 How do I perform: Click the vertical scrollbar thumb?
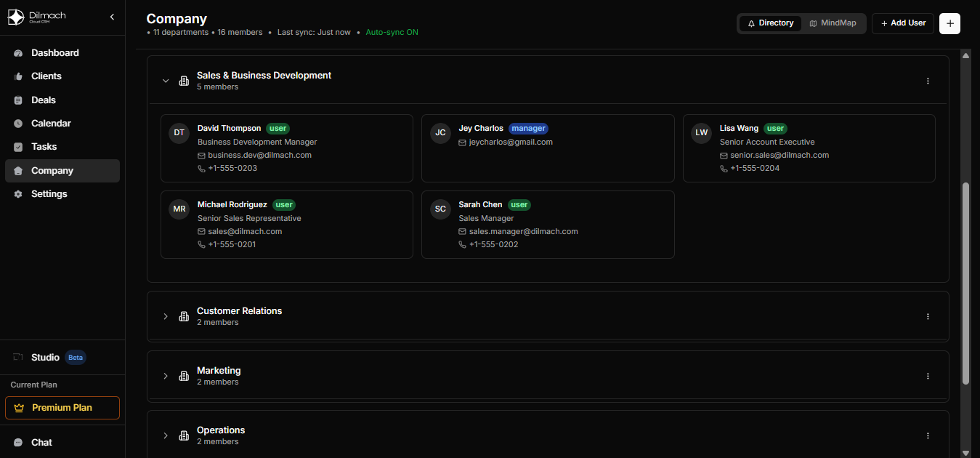click(x=965, y=284)
